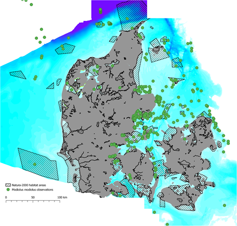This screenshot has width=237, height=226.
Task: Select the small triangular hatched area west of Jutland
Action: pyautogui.click(x=51, y=86)
